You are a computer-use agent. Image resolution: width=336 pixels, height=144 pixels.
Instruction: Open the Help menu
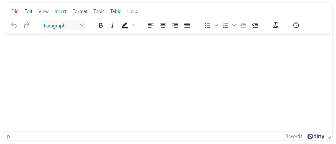[132, 11]
